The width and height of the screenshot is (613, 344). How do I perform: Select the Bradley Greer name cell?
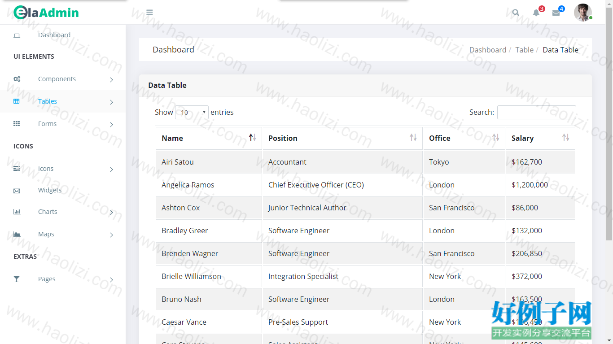click(209, 231)
